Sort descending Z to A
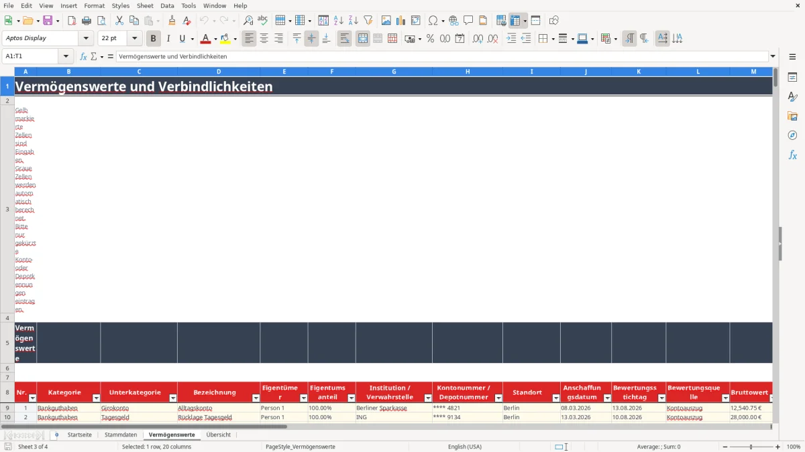Screen dimensions: 805x452 [x=354, y=21]
